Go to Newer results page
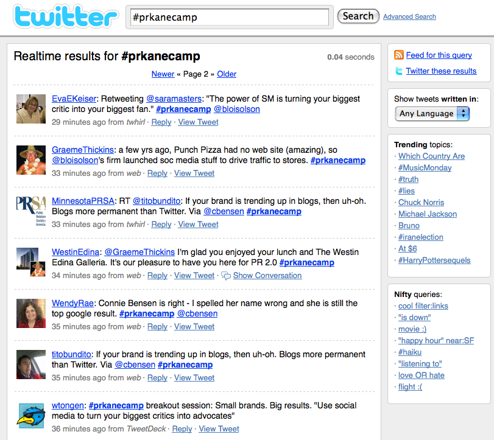The image size is (494, 440). (x=163, y=74)
